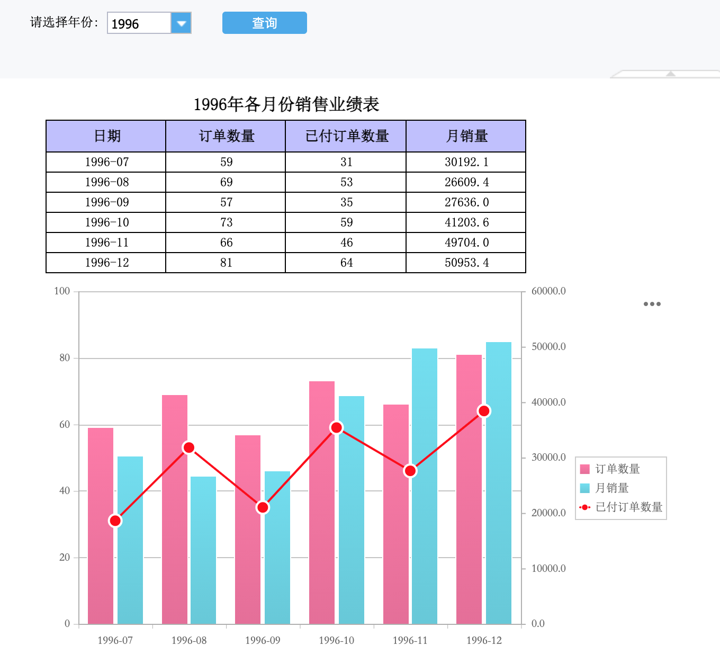Click the cyan sales bar for 1996-08
The width and height of the screenshot is (720, 663).
point(203,550)
